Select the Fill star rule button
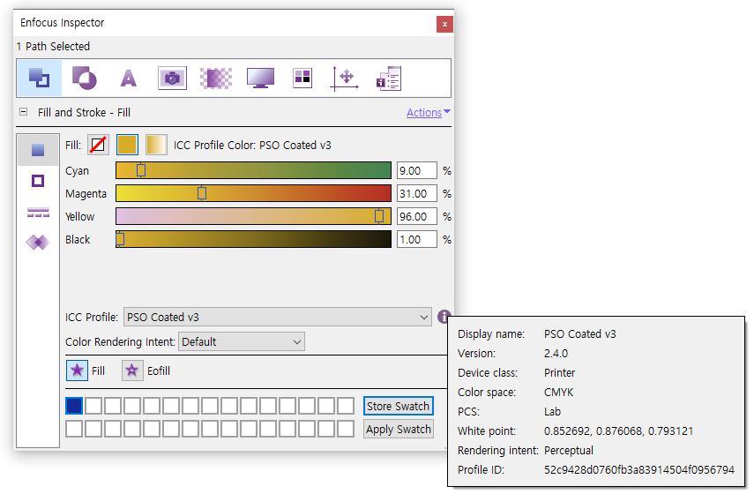Viewport: 754px width, 494px height. (x=77, y=370)
